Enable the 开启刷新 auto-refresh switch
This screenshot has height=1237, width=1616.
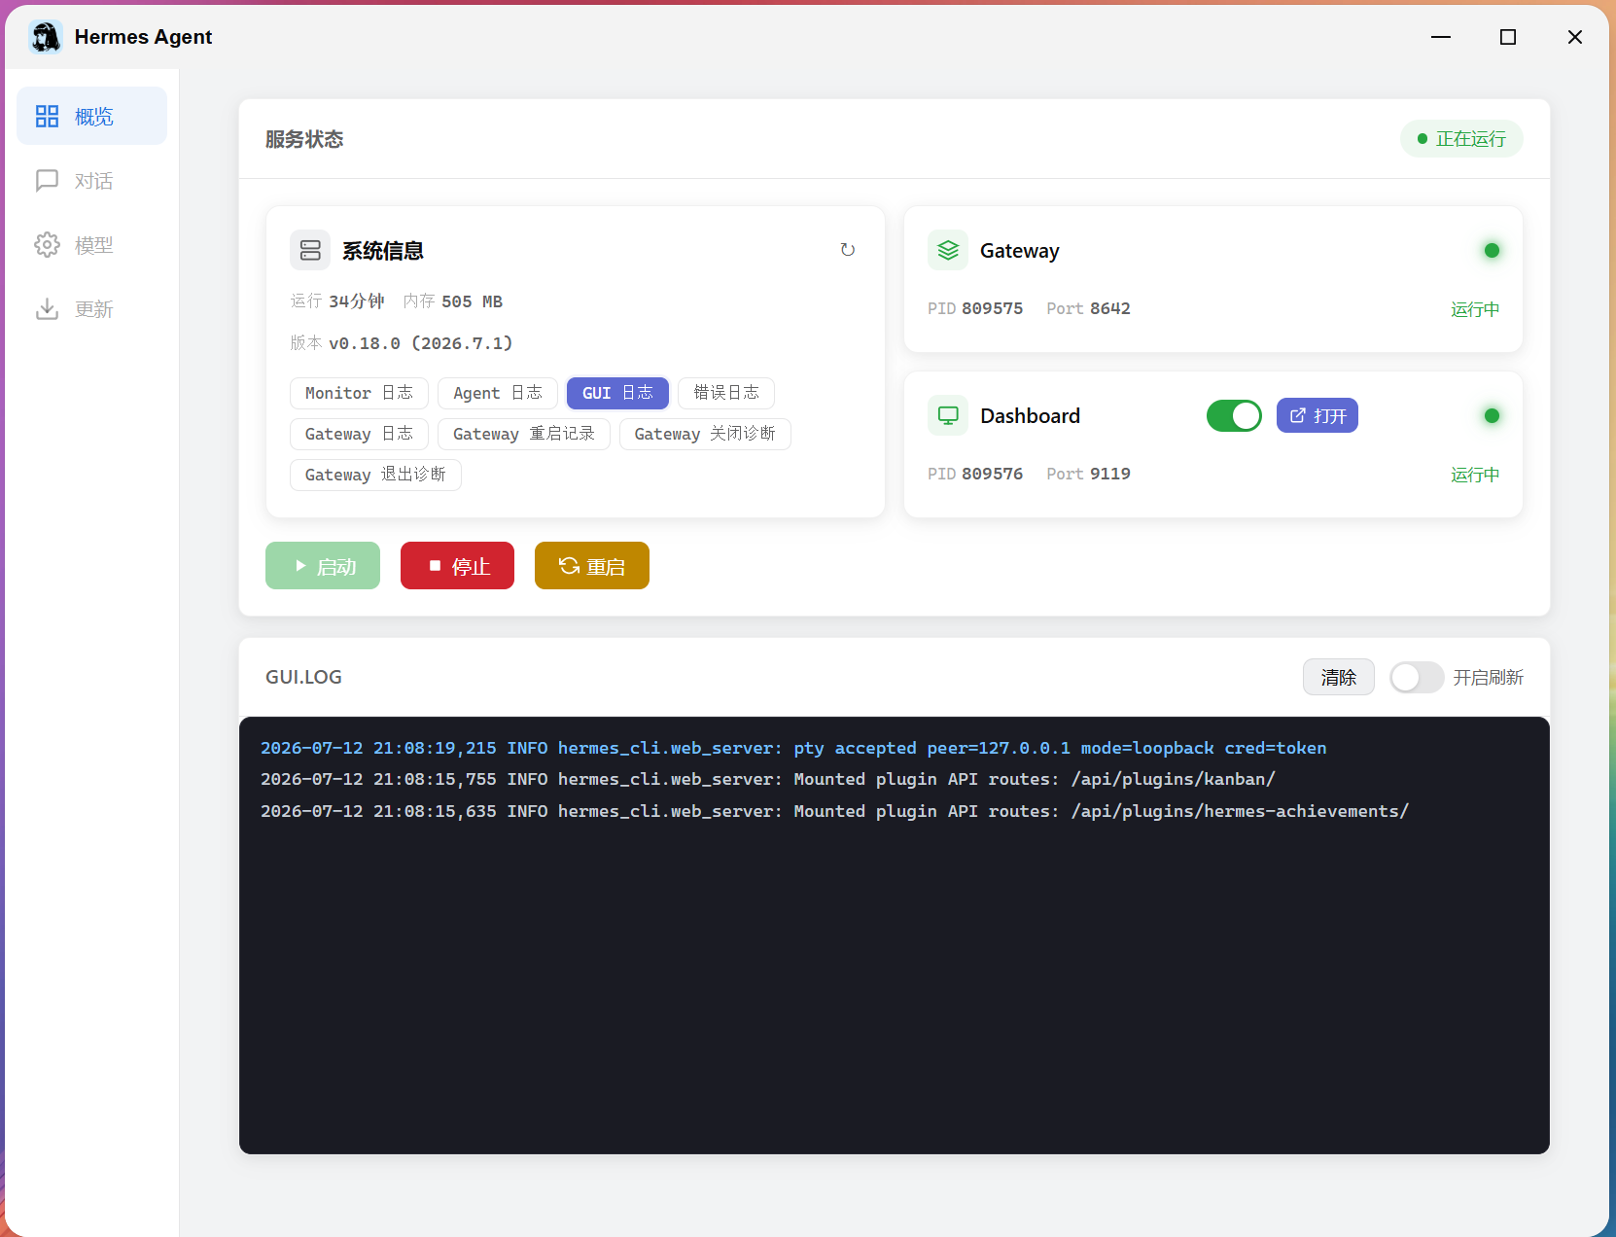tap(1417, 677)
